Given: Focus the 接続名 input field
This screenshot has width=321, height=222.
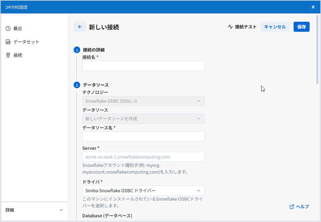Looking at the screenshot, I should point(143,66).
